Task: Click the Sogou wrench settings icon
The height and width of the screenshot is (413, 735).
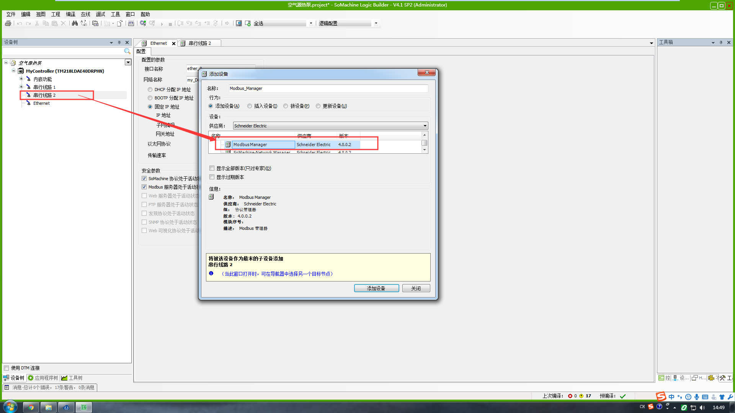Action: (x=730, y=397)
